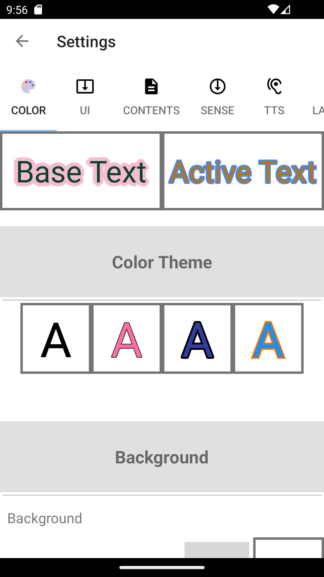Tap the Base Text preview box

[81, 171]
